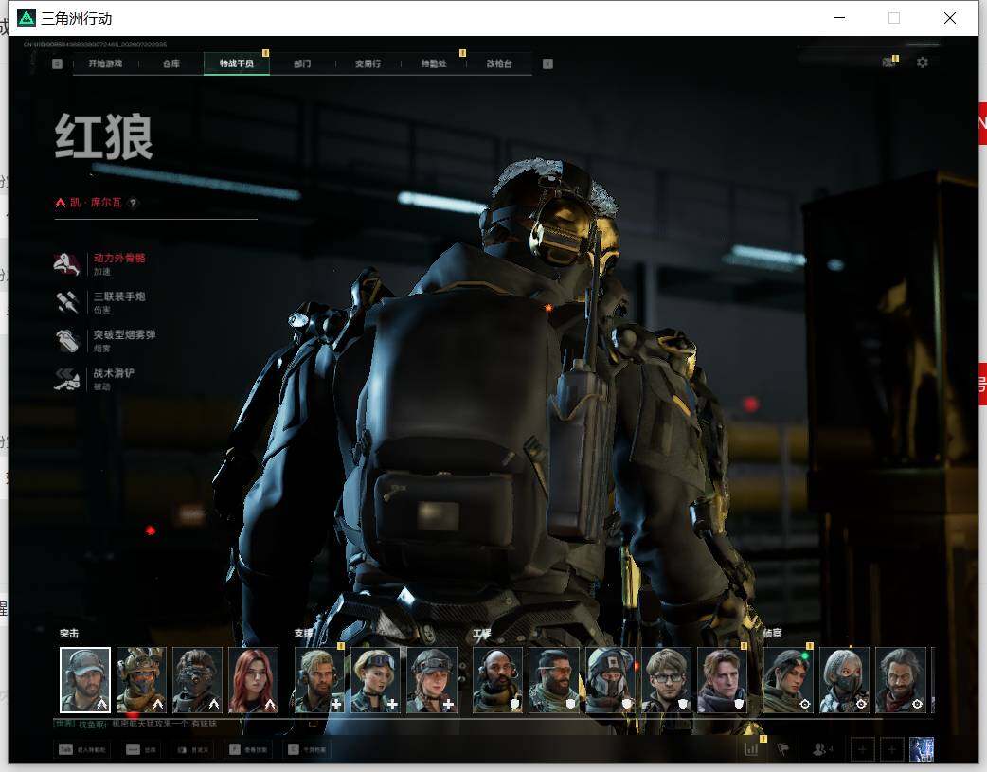Click the second empty squad slot plus
The image size is (987, 772).
point(891,749)
